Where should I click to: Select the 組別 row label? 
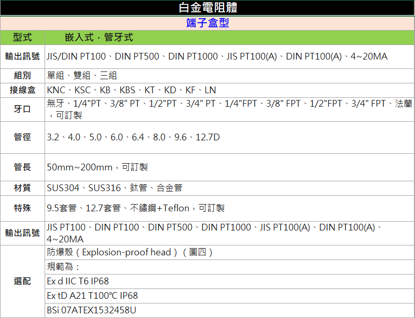click(x=22, y=75)
